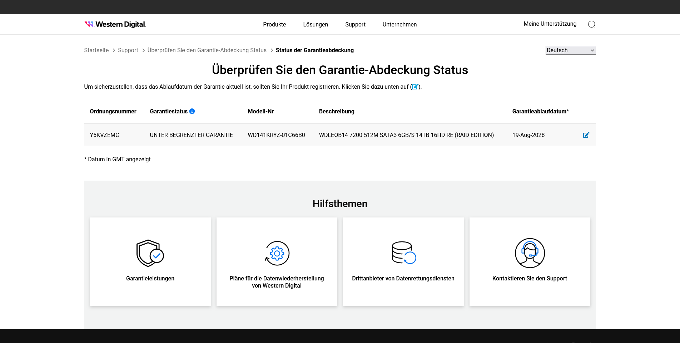Click the Western Digital logo

(115, 24)
